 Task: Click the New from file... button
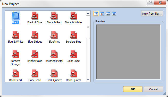(x=152, y=14)
